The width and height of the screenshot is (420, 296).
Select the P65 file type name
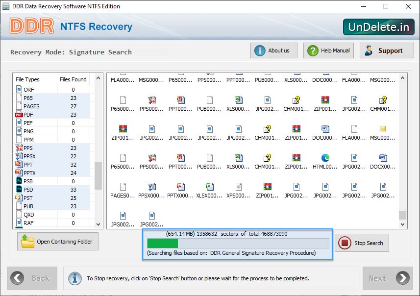coord(28,98)
